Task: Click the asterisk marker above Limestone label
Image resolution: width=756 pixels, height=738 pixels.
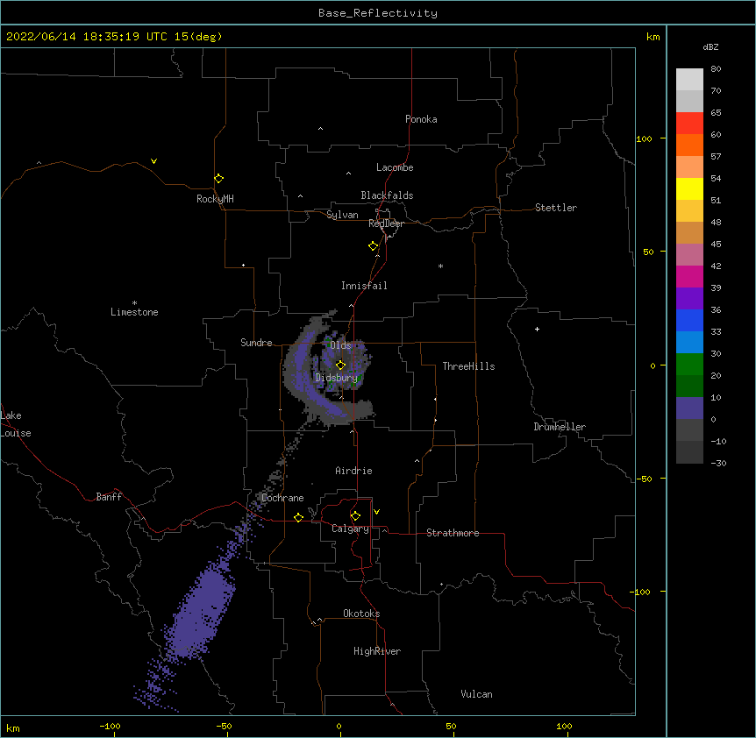Action: 134,303
